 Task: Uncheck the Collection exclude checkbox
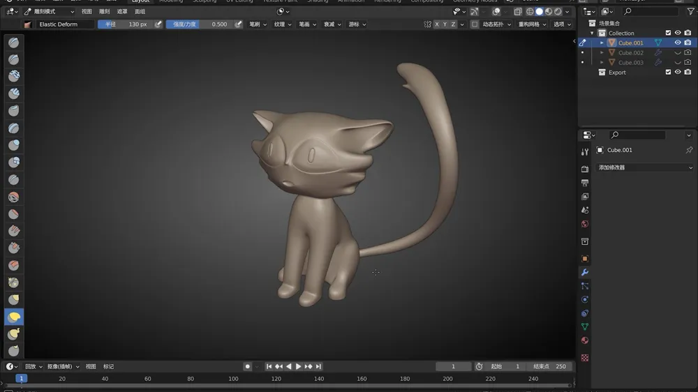point(668,33)
